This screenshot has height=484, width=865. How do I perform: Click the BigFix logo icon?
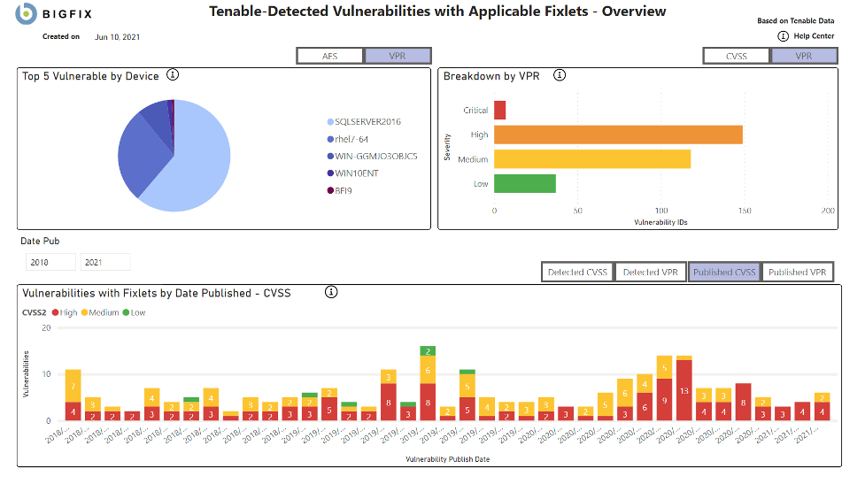point(27,13)
